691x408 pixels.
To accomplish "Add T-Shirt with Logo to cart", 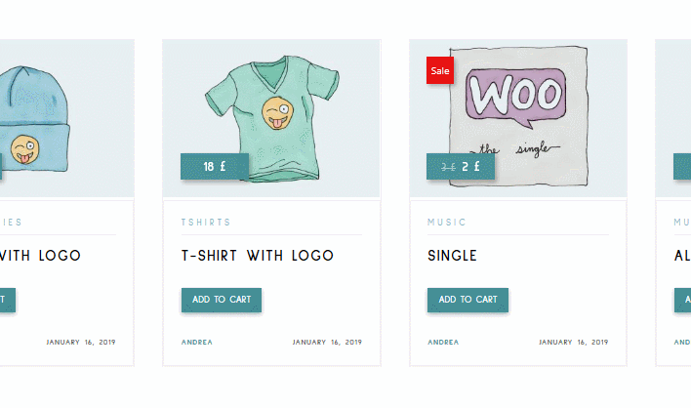I will 222,300.
